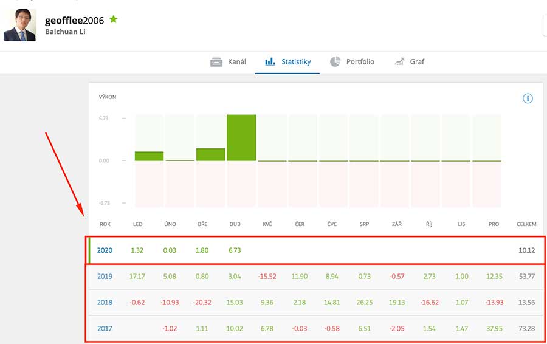This screenshot has height=344, width=547.
Task: Expand the 2019 year row
Action: 105,277
